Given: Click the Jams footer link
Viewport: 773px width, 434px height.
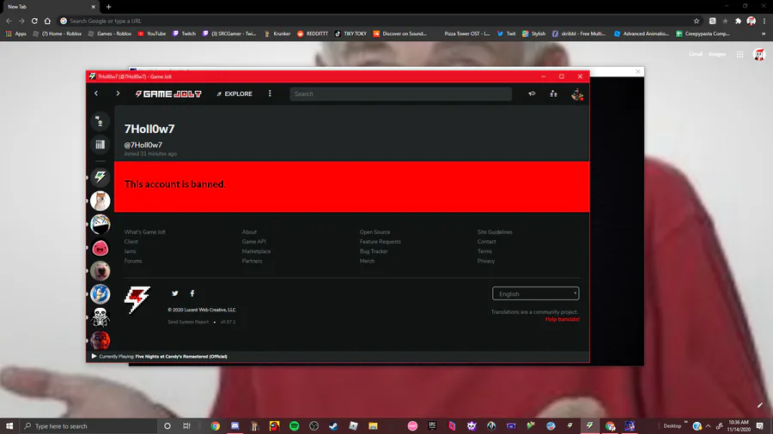Looking at the screenshot, I should coord(131,251).
